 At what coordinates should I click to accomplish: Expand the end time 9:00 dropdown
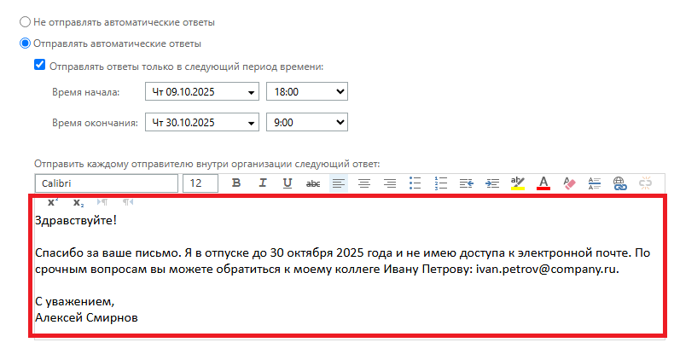click(307, 123)
